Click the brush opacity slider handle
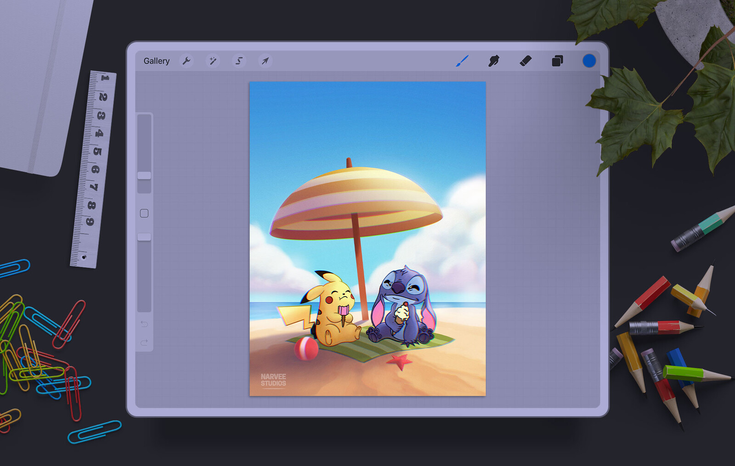 pos(144,237)
